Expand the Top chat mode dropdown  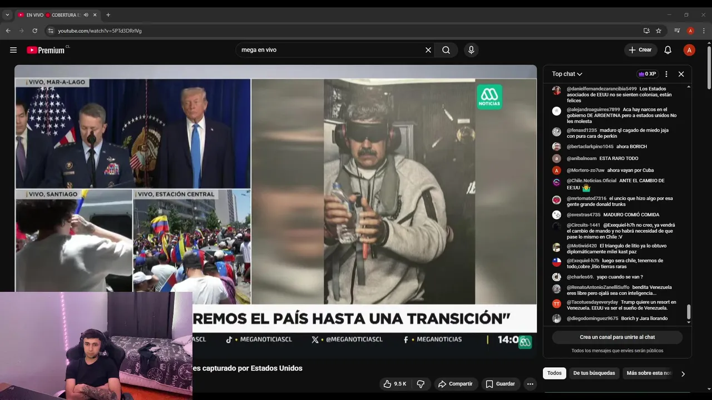click(x=567, y=74)
